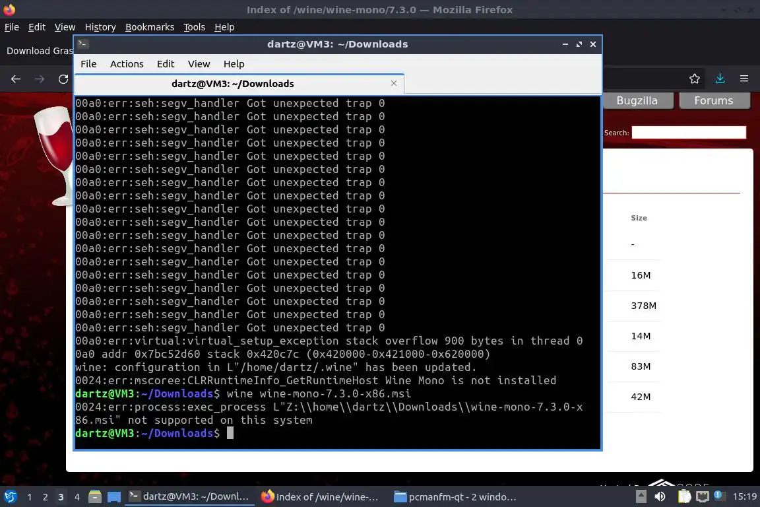Open the clipboard manager tray icon

click(x=684, y=496)
